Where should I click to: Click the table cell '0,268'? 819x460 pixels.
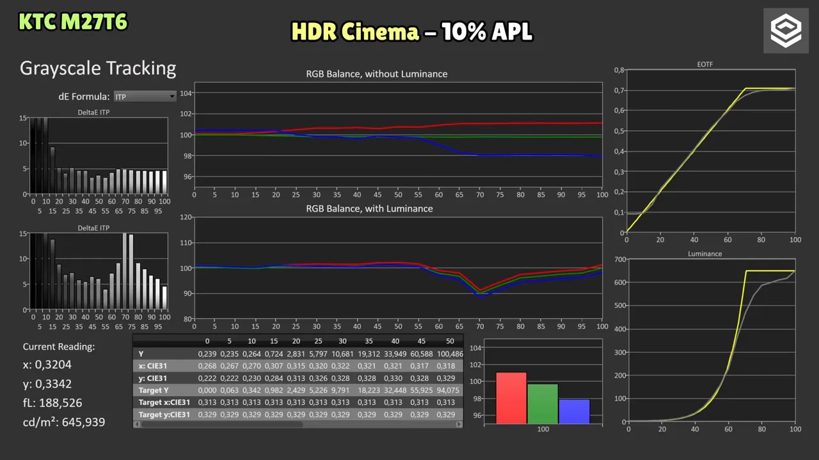click(x=207, y=366)
